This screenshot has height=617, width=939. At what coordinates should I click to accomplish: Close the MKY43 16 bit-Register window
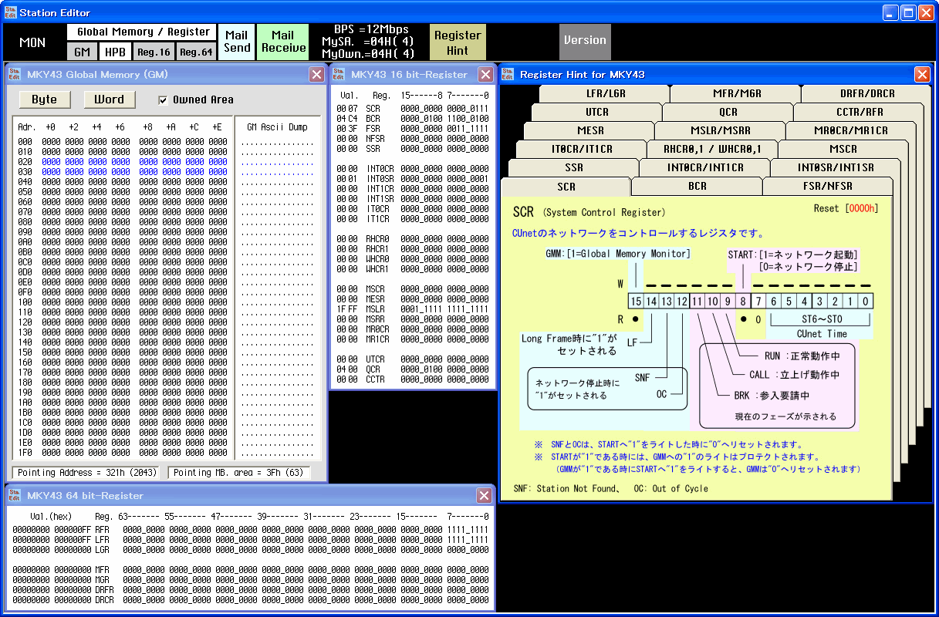click(x=485, y=74)
